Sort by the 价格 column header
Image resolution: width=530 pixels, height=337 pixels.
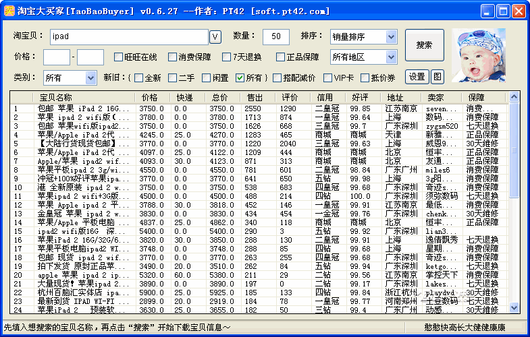point(152,98)
